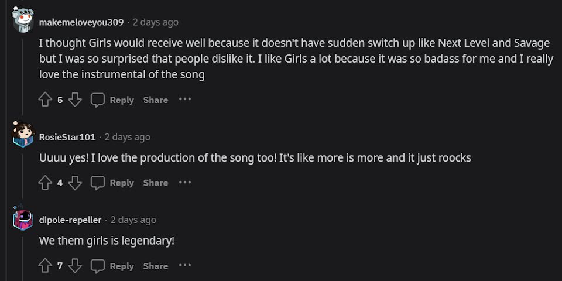This screenshot has width=562, height=281.
Task: Click RosieStar101's avatar image
Action: pos(23,136)
